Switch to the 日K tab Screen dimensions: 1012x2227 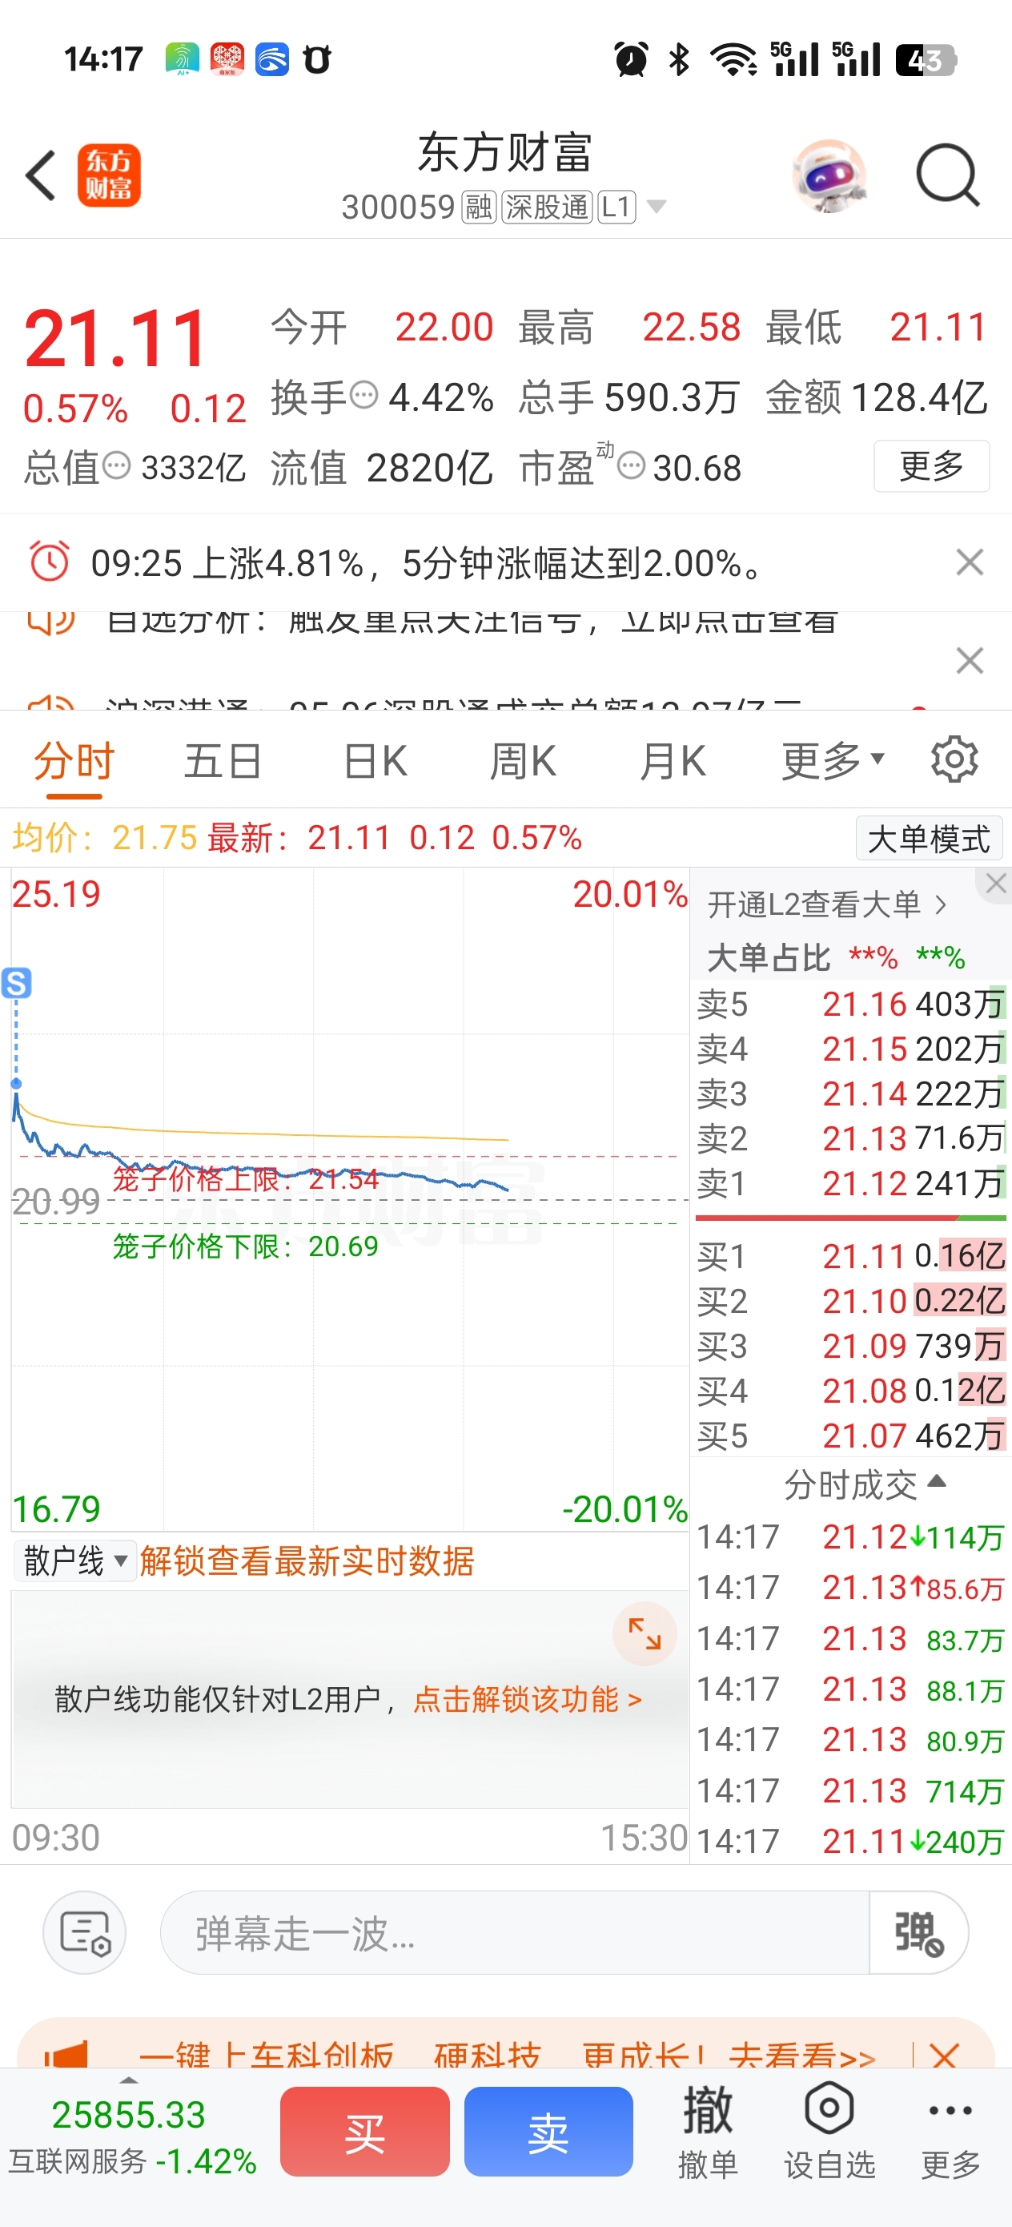tap(375, 762)
